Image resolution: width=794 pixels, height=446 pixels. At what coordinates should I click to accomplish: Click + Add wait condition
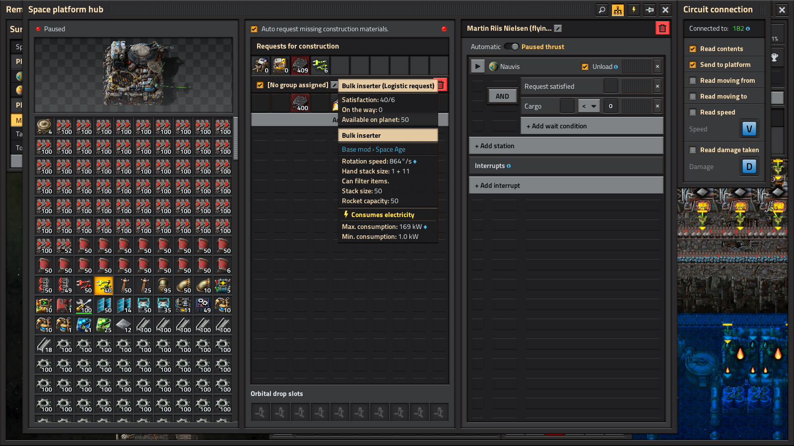(592, 126)
